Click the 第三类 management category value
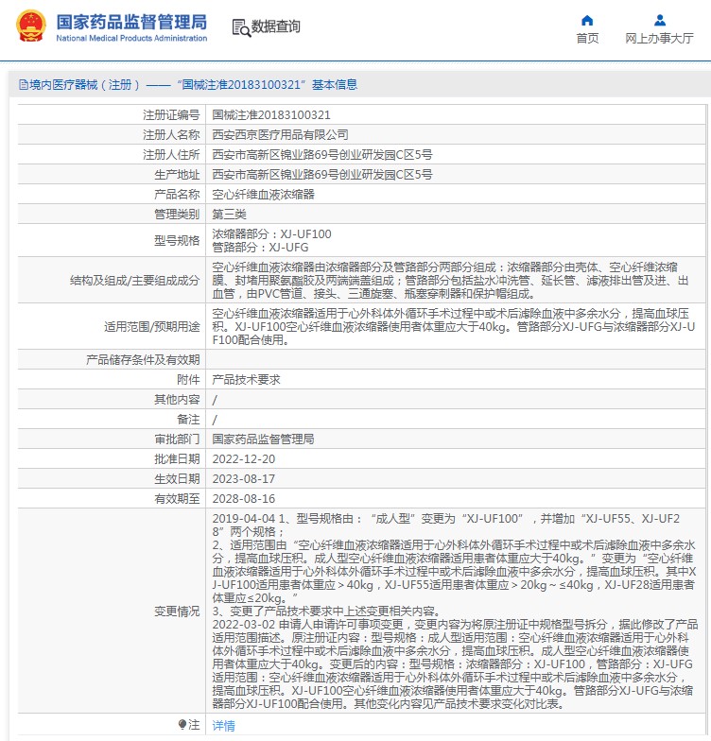The width and height of the screenshot is (711, 741). click(x=229, y=214)
